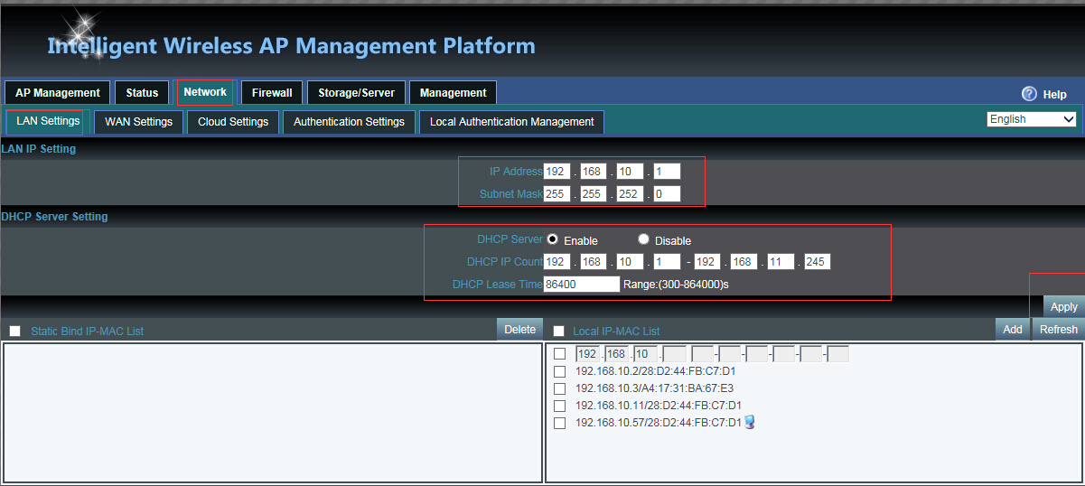This screenshot has width=1085, height=486.
Task: Click the Apply button
Action: [x=1064, y=307]
